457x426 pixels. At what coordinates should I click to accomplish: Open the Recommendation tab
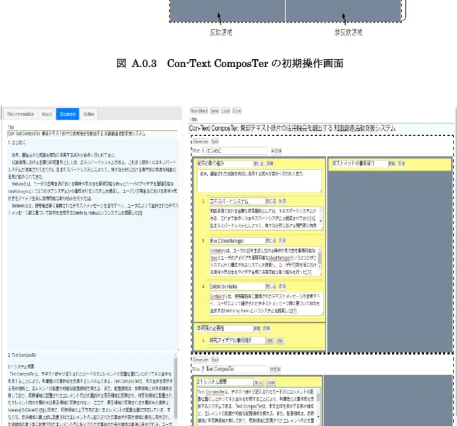tap(20, 114)
